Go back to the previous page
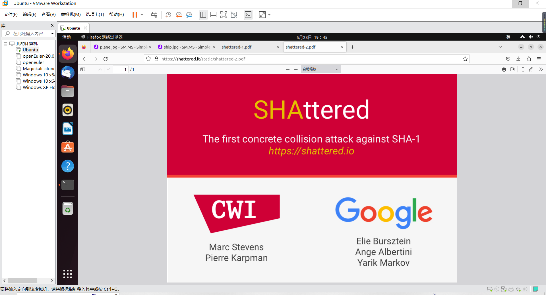This screenshot has height=295, width=546. [x=85, y=59]
